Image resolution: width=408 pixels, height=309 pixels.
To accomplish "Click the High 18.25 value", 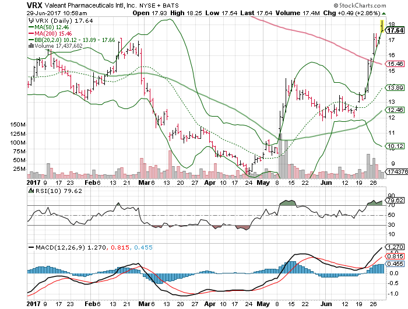I will pos(186,13).
